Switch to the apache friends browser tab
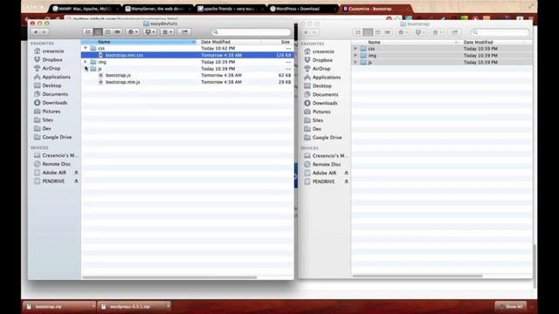This screenshot has height=314, width=559. pos(230,9)
